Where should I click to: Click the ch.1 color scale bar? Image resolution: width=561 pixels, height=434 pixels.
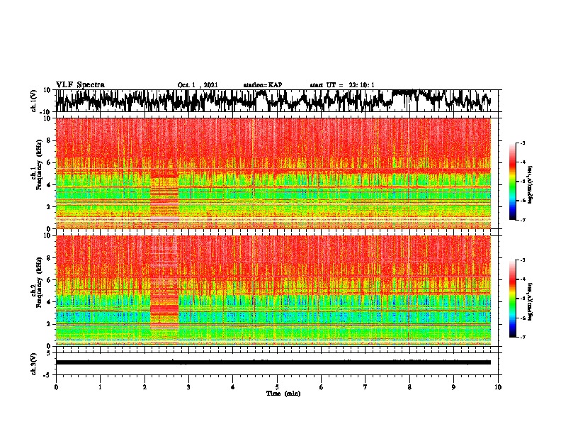513,182
